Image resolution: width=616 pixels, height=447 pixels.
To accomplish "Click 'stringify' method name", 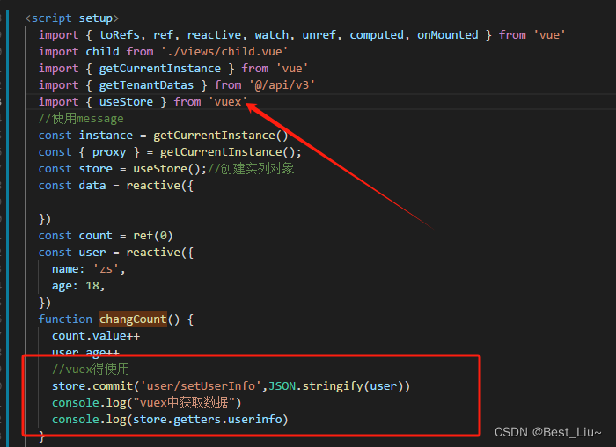I will (333, 386).
